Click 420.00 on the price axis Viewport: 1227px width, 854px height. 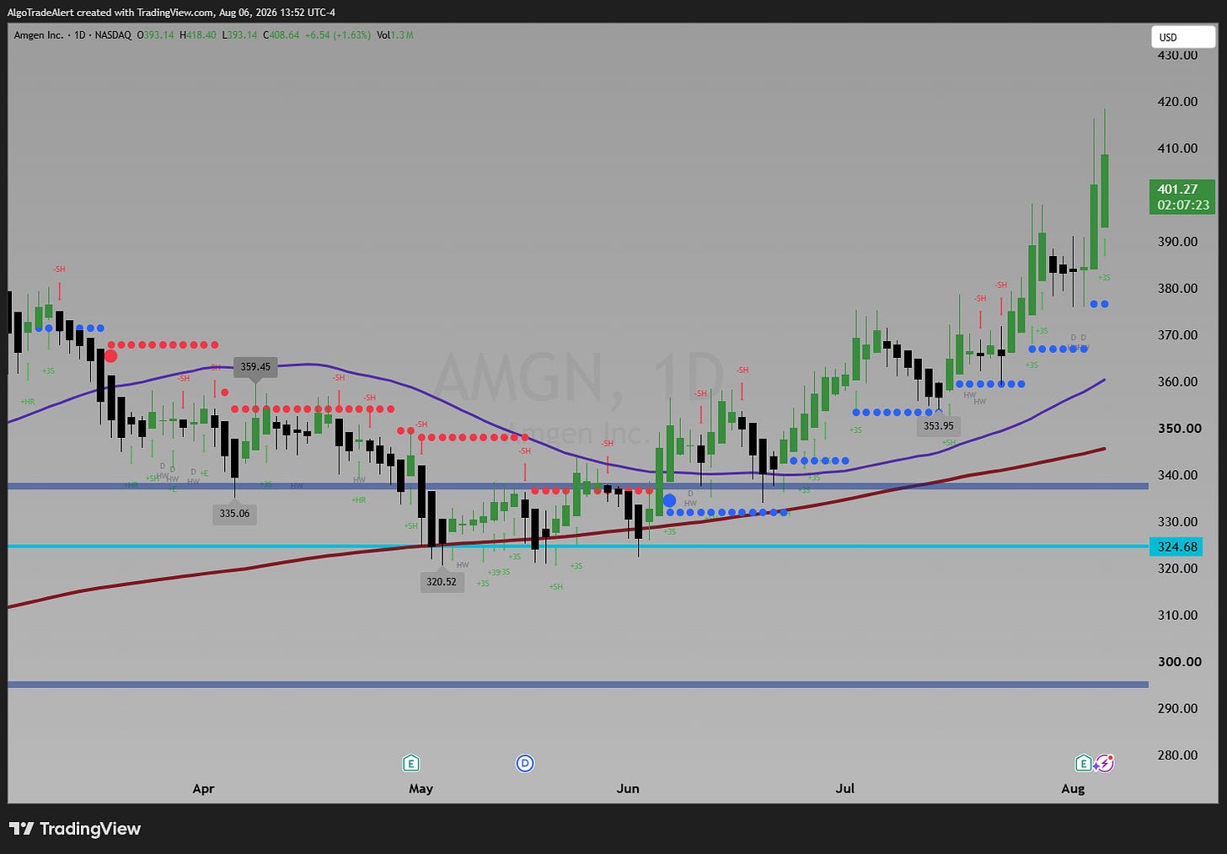coord(1177,101)
